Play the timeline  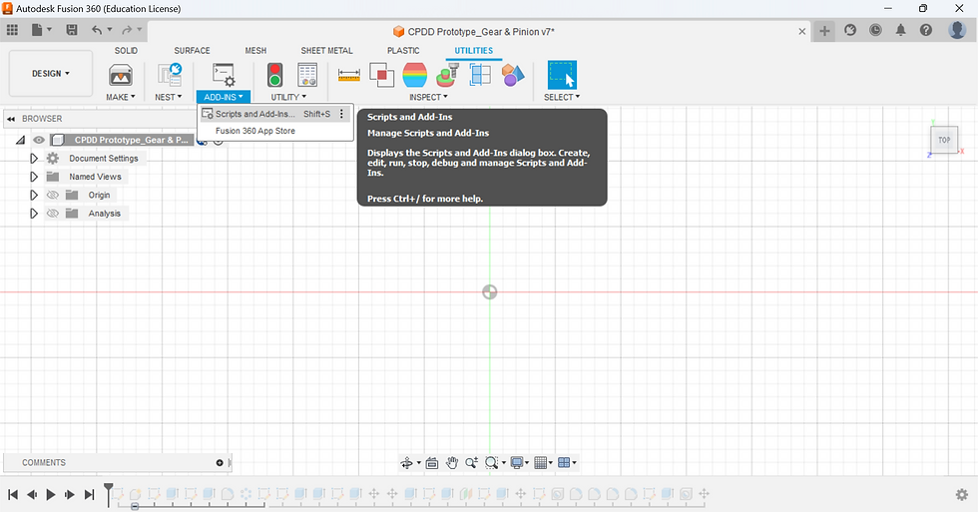point(51,495)
